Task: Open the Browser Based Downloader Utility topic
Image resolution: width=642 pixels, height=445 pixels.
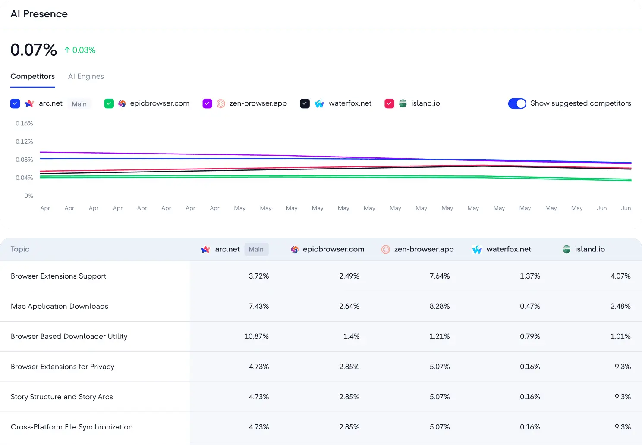Action: (69, 336)
